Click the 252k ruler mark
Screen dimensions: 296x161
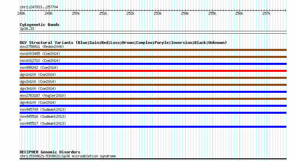[130, 14]
